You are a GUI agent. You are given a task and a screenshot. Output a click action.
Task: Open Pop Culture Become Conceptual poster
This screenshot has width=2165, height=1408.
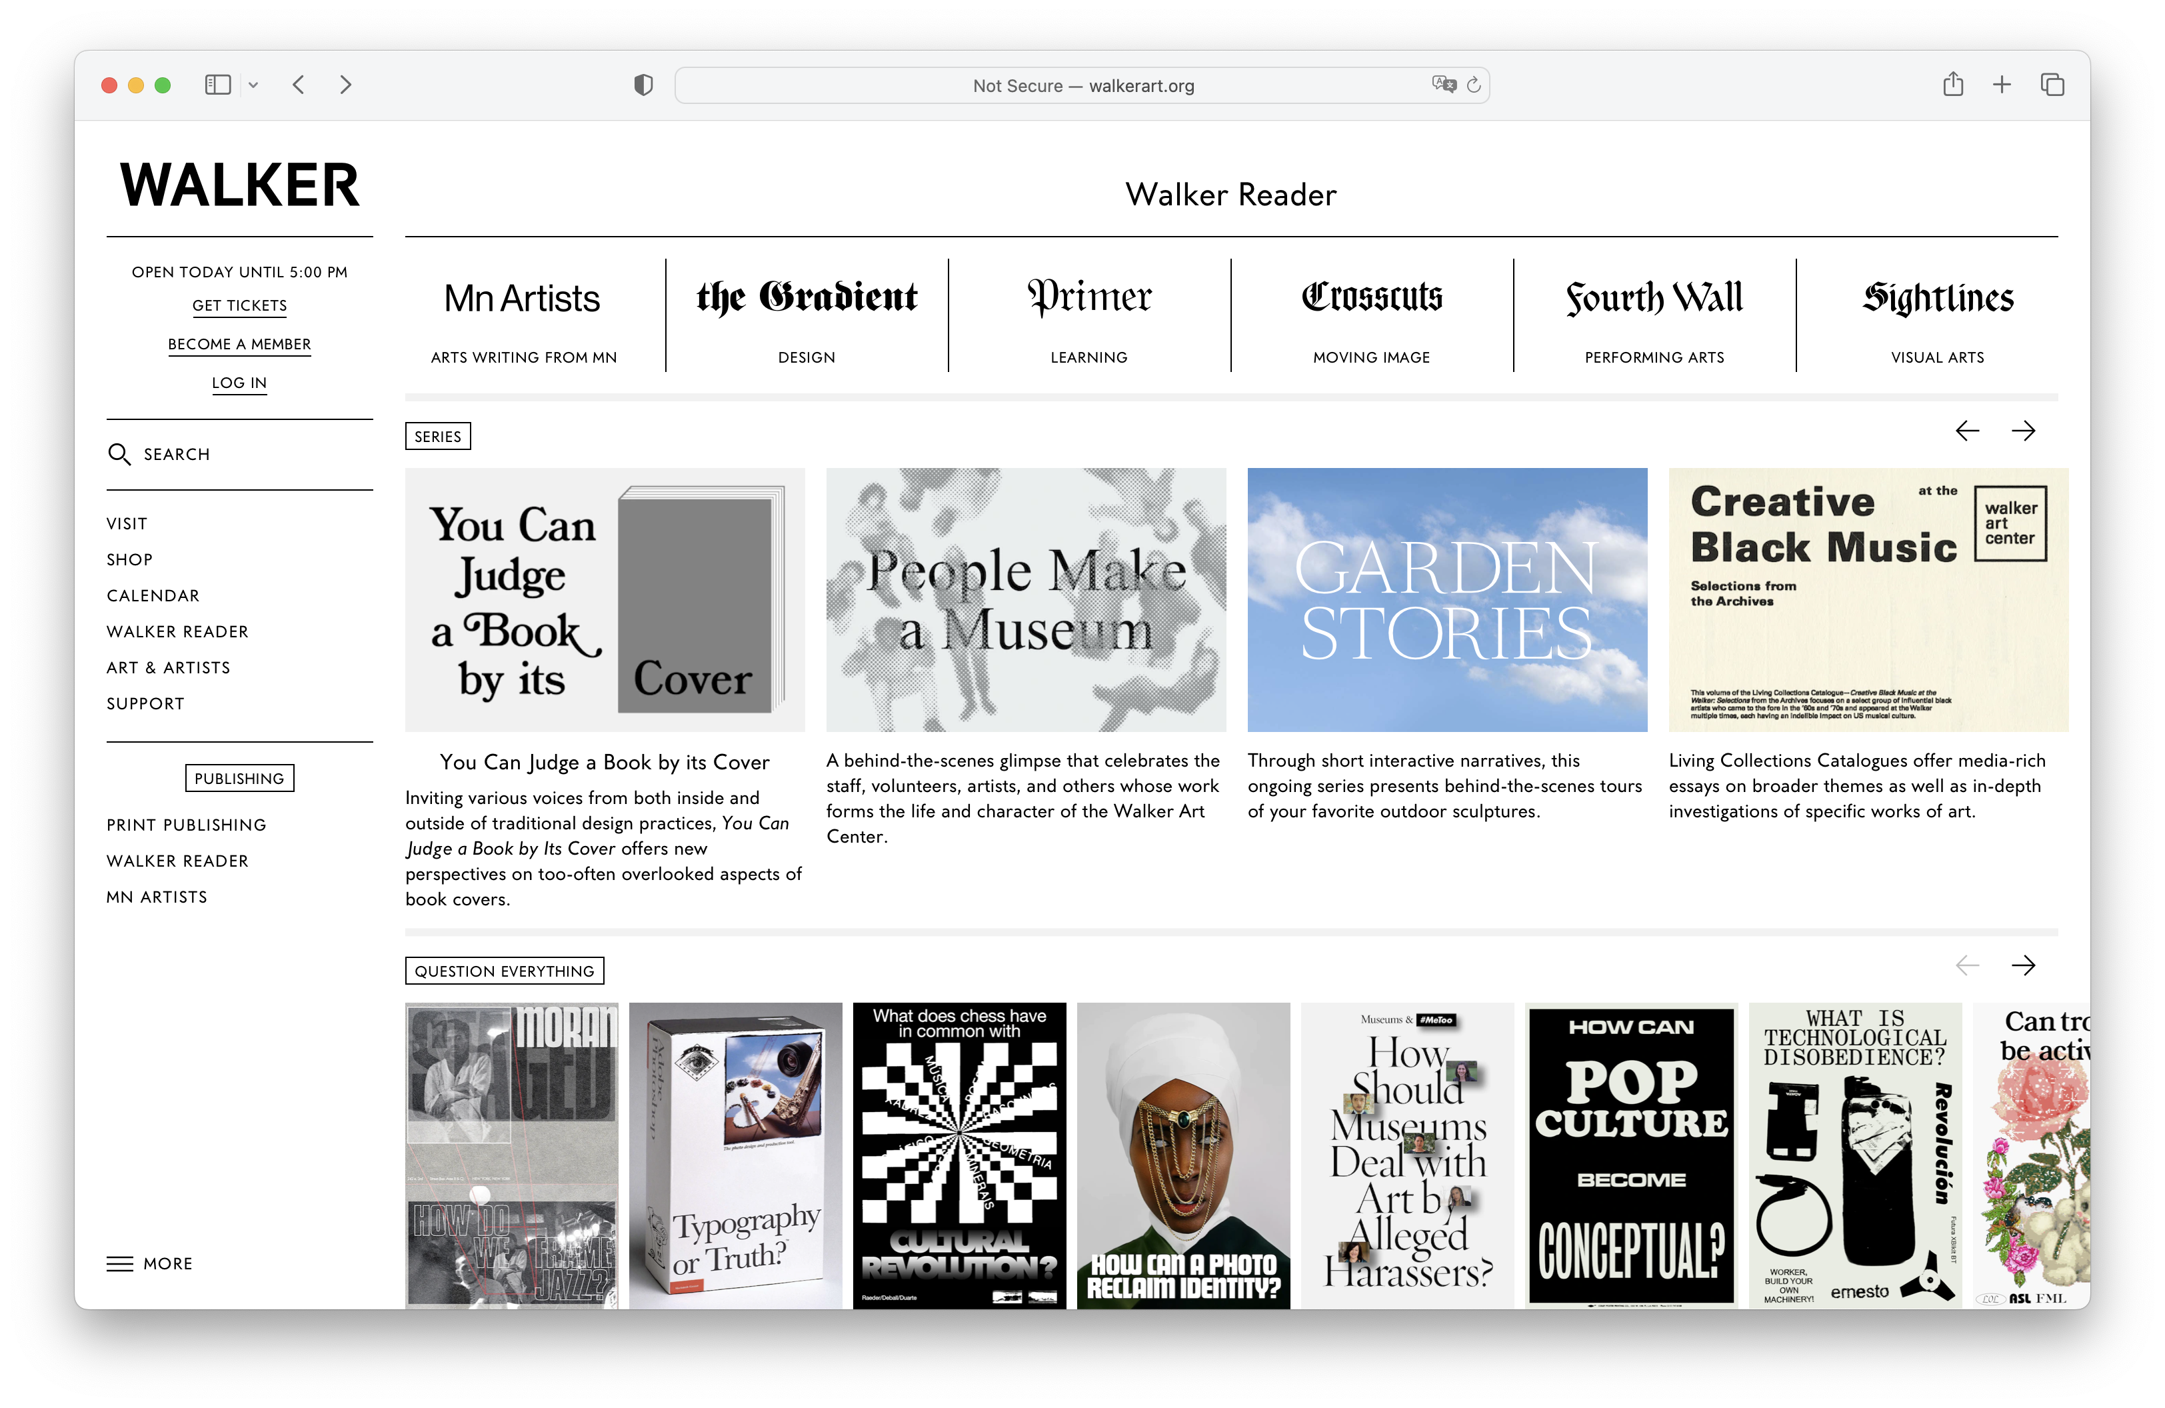(1631, 1155)
